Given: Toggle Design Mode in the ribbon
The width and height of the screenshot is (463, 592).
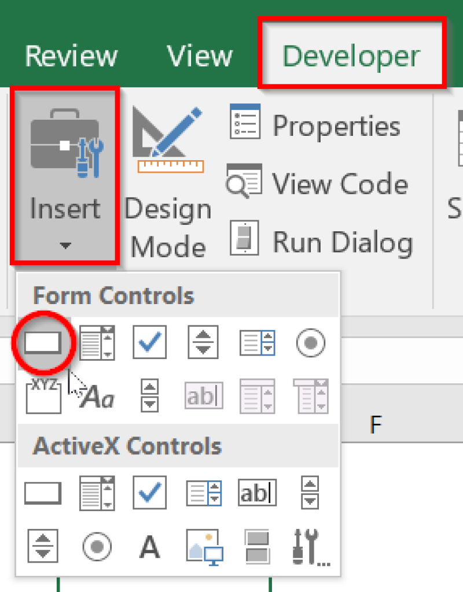Looking at the screenshot, I should [168, 184].
